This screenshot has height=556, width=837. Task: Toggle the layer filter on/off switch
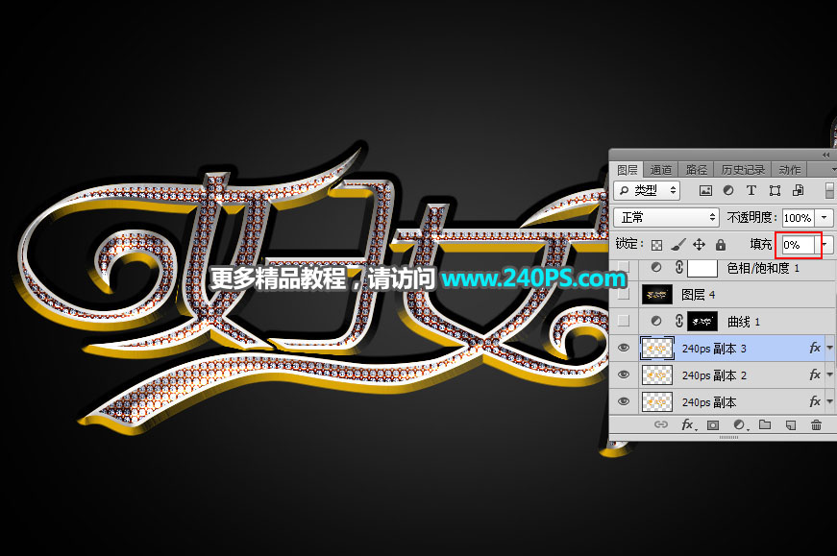click(x=829, y=190)
